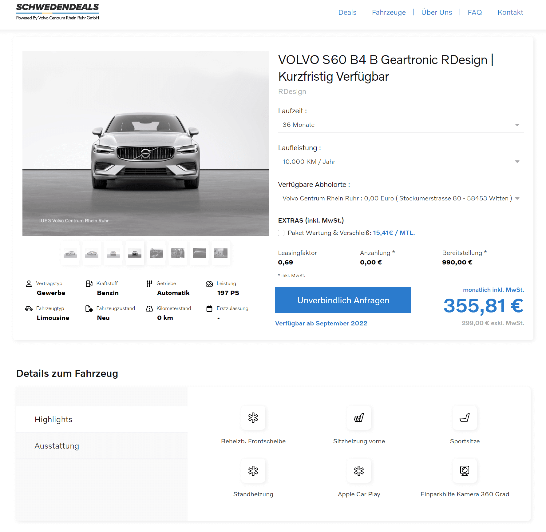Click the Einparkhilfe Kamera 360 Grad icon
The image size is (546, 532).
(x=465, y=471)
